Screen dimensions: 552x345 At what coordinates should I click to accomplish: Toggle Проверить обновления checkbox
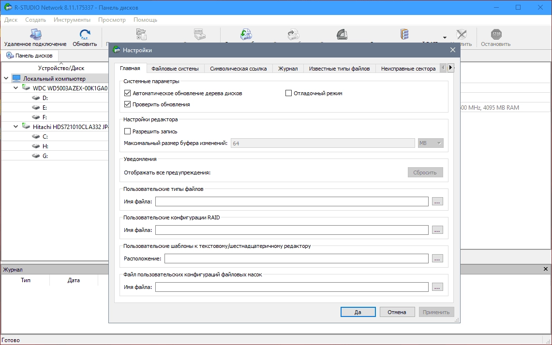click(127, 104)
